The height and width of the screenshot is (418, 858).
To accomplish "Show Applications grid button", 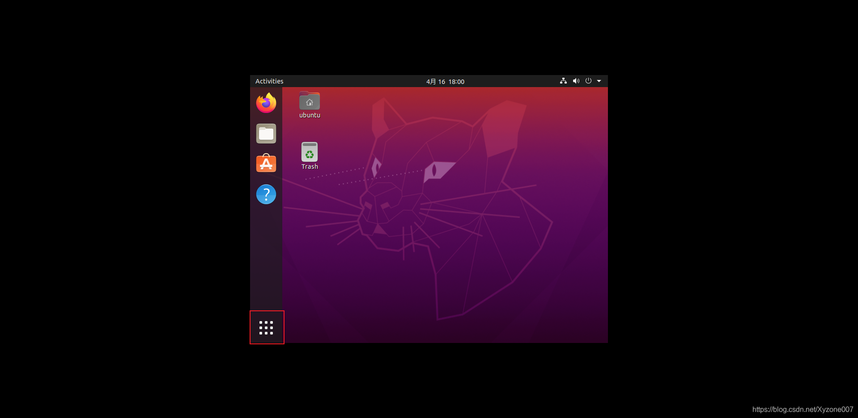I will click(266, 327).
